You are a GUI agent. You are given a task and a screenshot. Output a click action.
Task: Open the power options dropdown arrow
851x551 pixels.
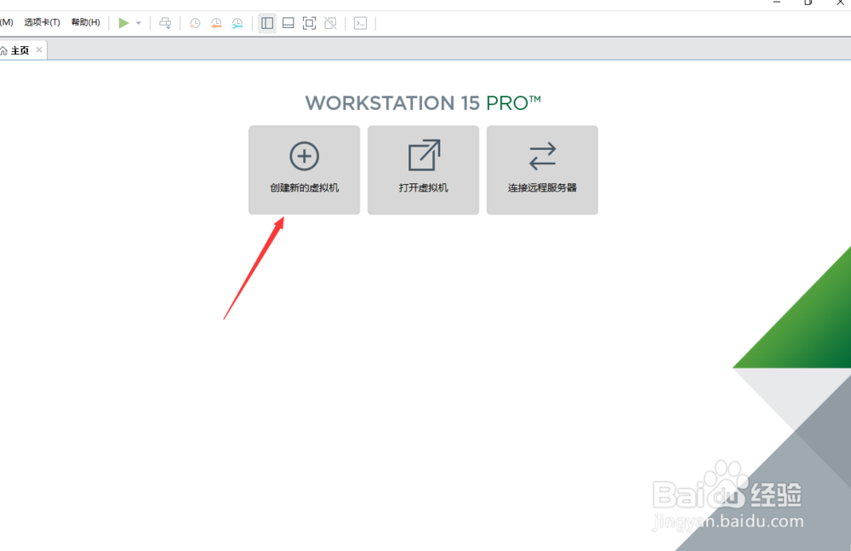point(139,23)
